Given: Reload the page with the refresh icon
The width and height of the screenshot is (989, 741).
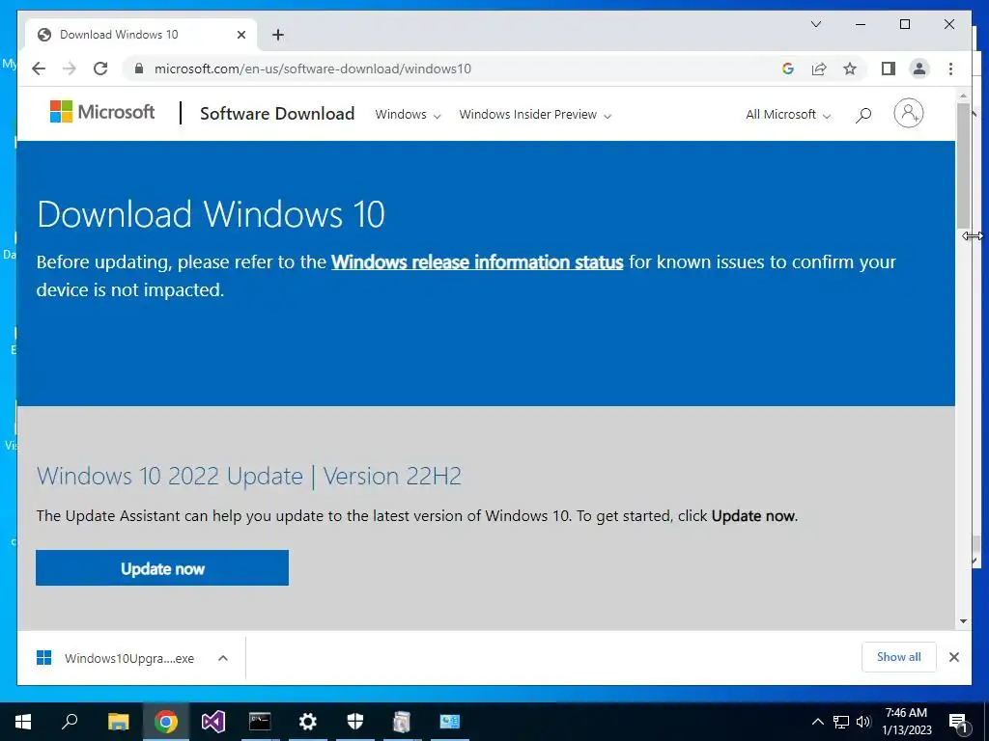Looking at the screenshot, I should pos(100,69).
